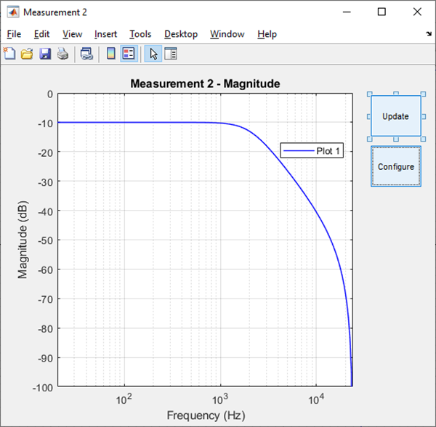
Task: Open the Desktop menu
Action: tap(180, 34)
